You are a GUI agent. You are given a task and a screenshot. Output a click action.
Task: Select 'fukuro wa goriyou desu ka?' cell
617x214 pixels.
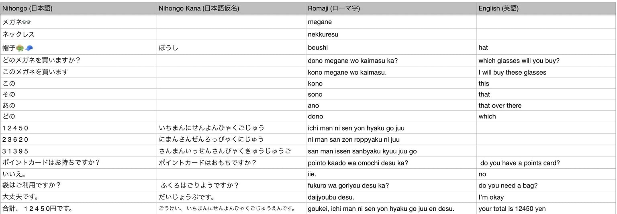coord(391,185)
